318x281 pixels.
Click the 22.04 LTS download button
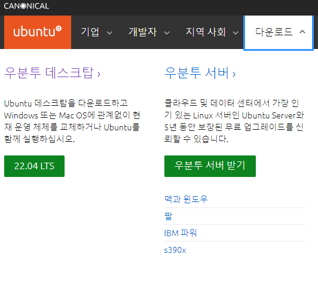(34, 166)
